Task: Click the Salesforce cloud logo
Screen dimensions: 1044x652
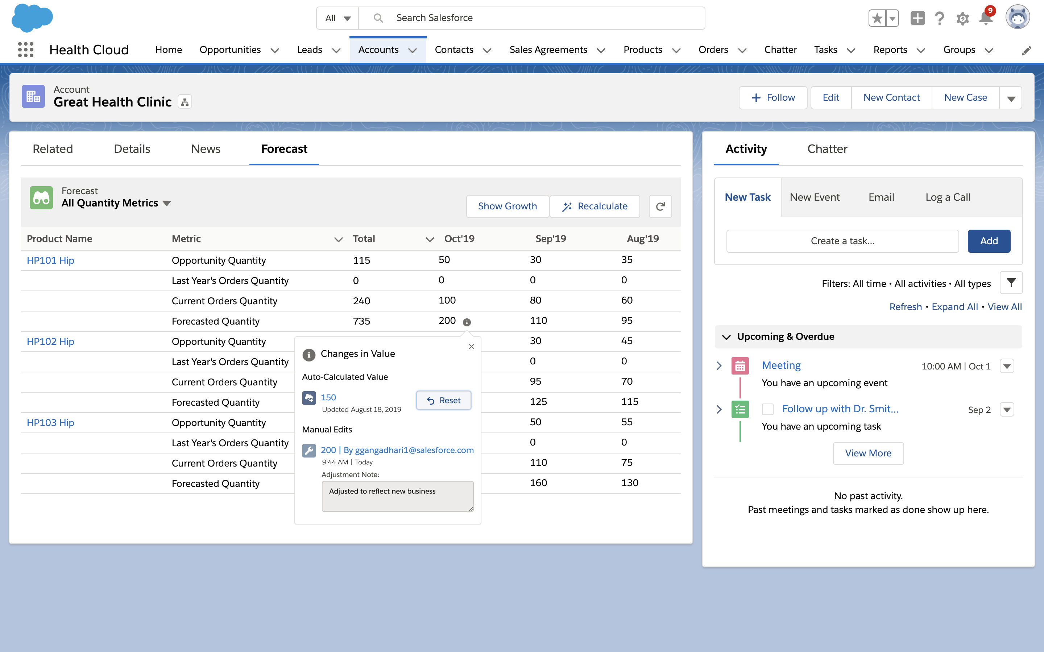Action: pyautogui.click(x=32, y=18)
